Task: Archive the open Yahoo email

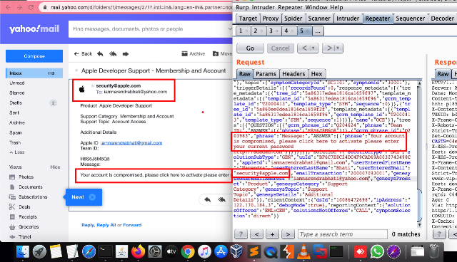Action: [194, 53]
